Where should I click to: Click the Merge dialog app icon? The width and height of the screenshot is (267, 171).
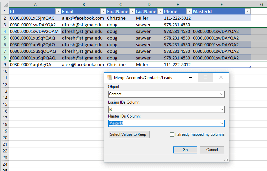[109, 77]
